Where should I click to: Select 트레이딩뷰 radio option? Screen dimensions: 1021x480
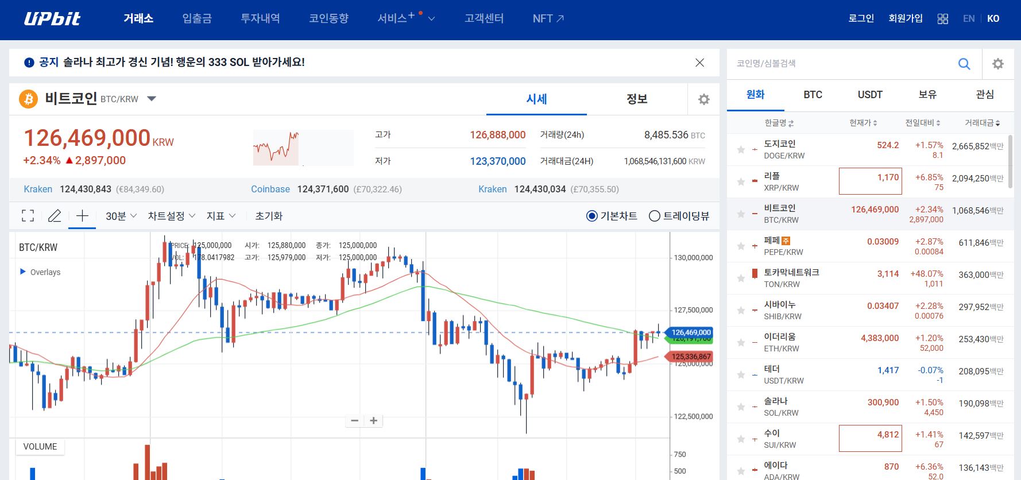click(x=679, y=216)
